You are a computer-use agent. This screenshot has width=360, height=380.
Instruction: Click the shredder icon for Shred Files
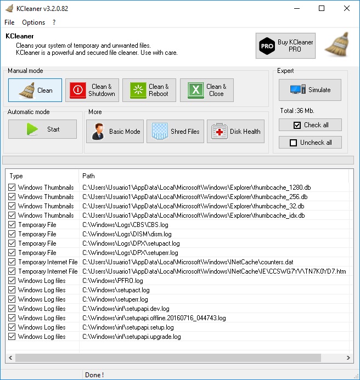click(160, 132)
